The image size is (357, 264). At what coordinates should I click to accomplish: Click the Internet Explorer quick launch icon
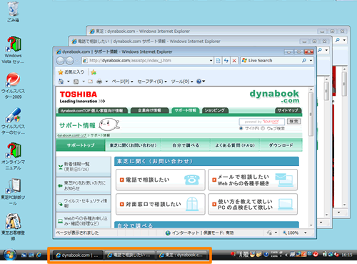tap(39, 255)
